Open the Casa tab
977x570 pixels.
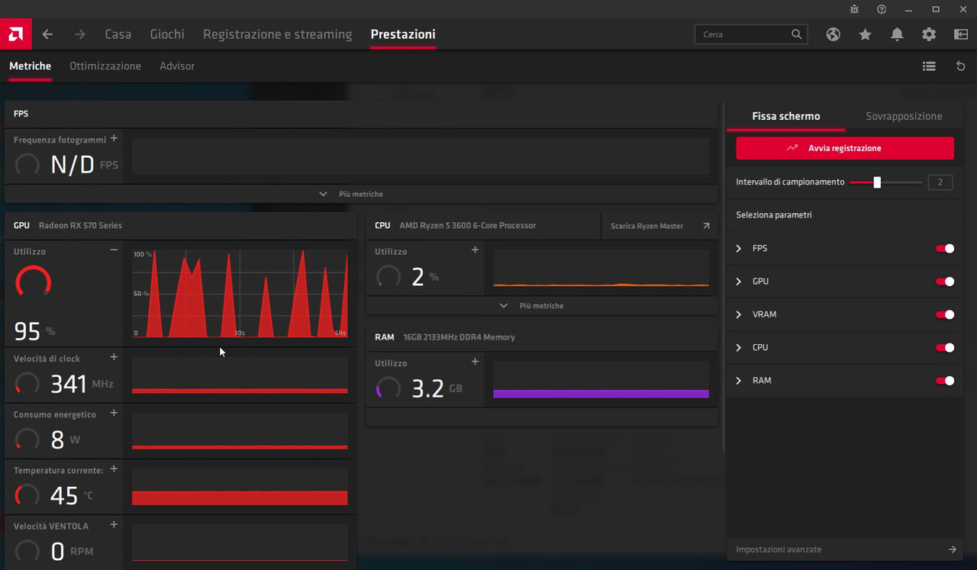coord(118,34)
